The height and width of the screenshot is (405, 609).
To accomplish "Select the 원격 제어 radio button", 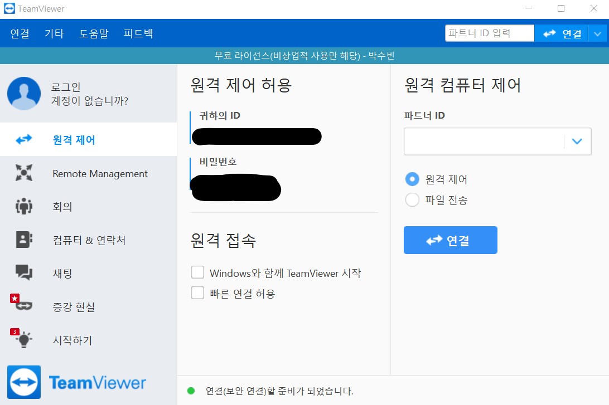I will pos(413,179).
